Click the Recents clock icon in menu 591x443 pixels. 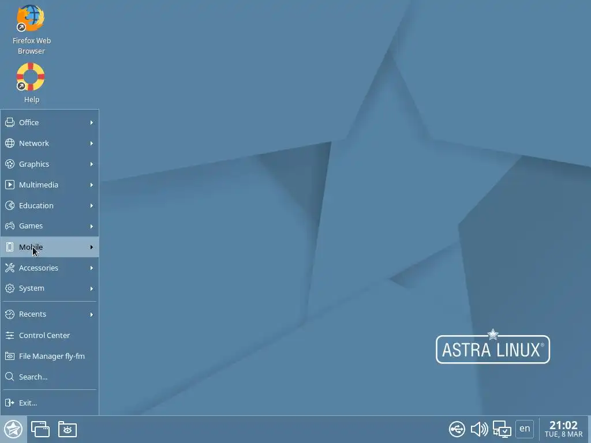(x=10, y=314)
